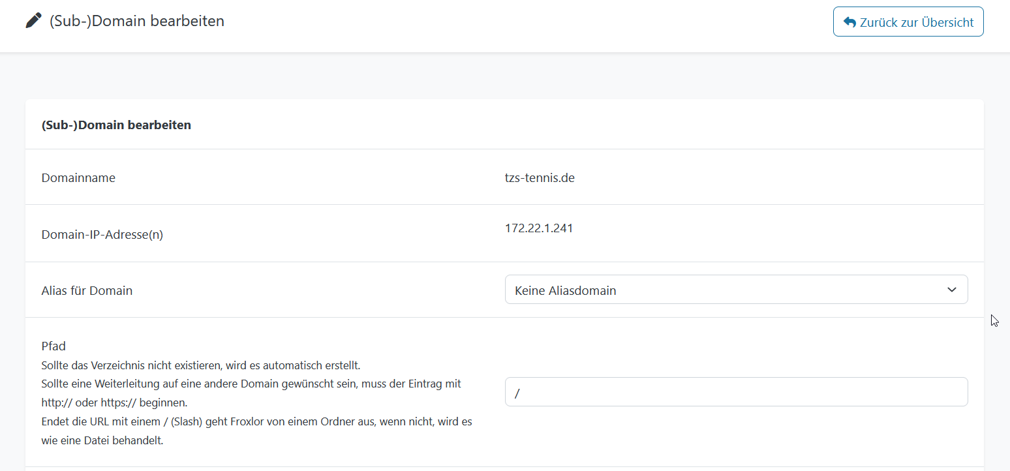Viewport: 1010px width, 471px height.
Task: Click the page title text beside the pencil
Action: pyautogui.click(x=137, y=21)
